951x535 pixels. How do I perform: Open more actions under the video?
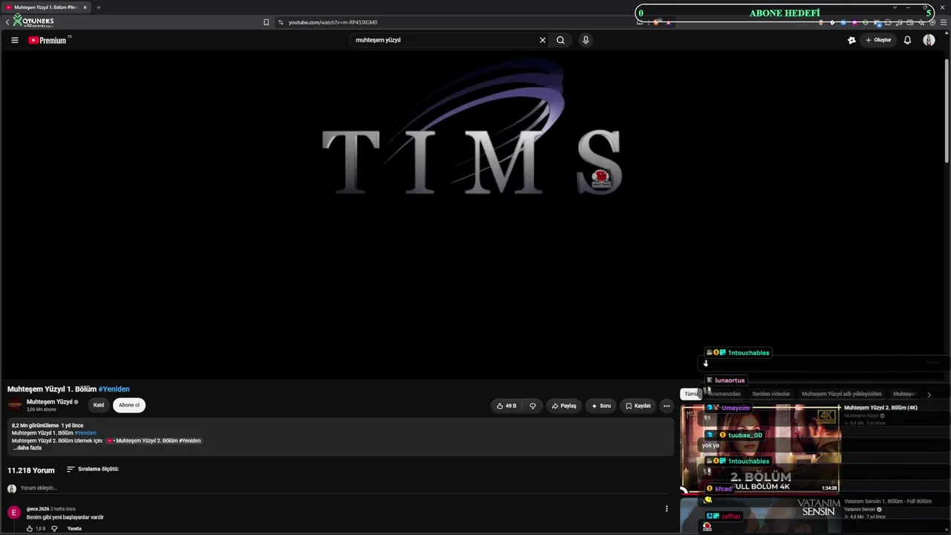(666, 406)
